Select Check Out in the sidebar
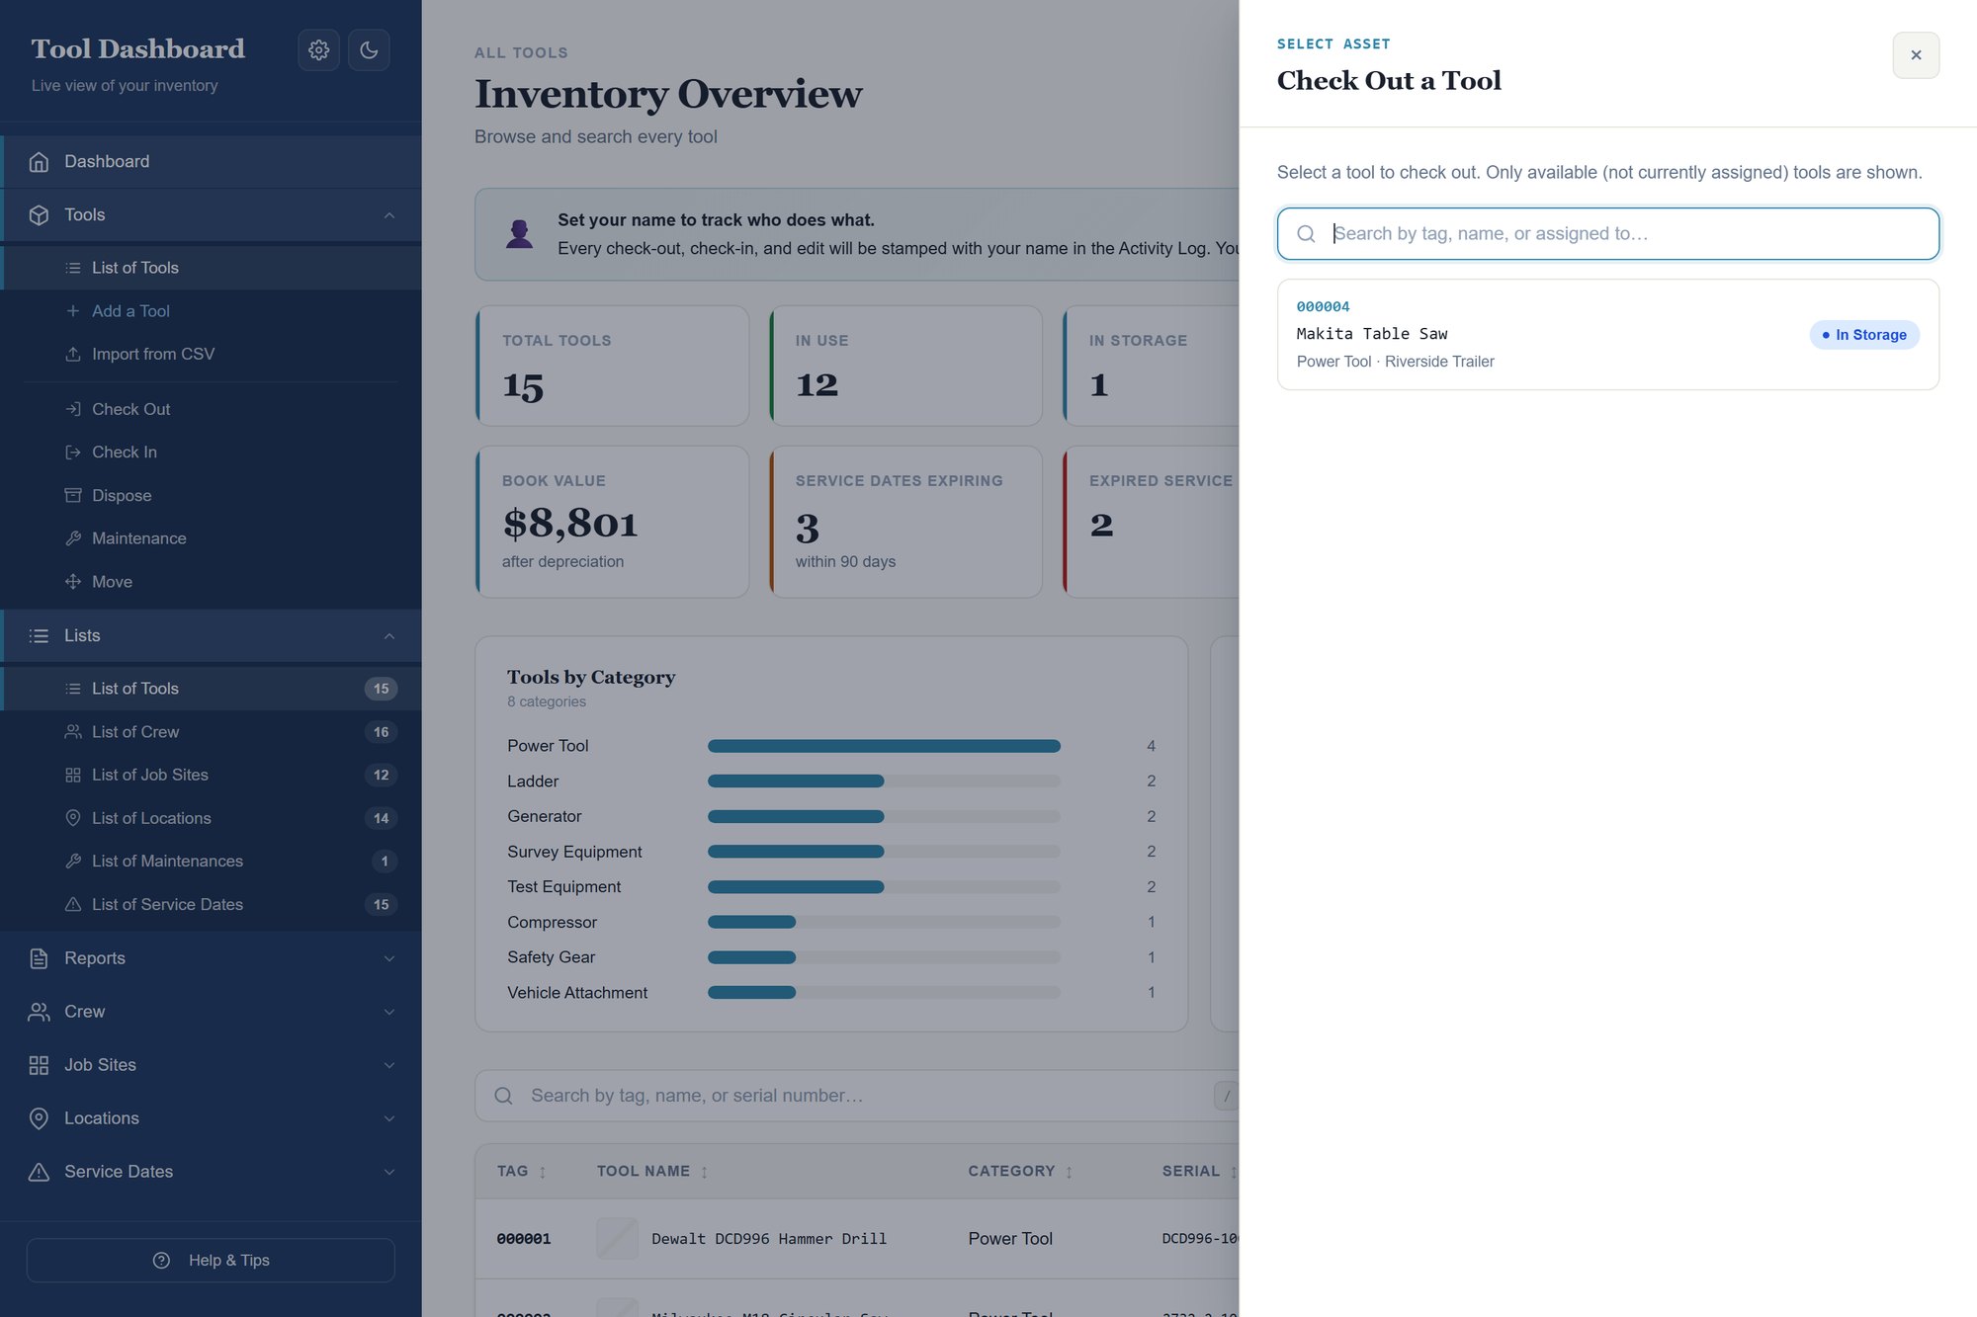This screenshot has height=1317, width=1977. [x=211, y=409]
